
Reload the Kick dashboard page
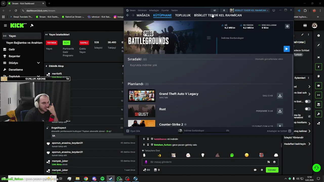coord(16,11)
